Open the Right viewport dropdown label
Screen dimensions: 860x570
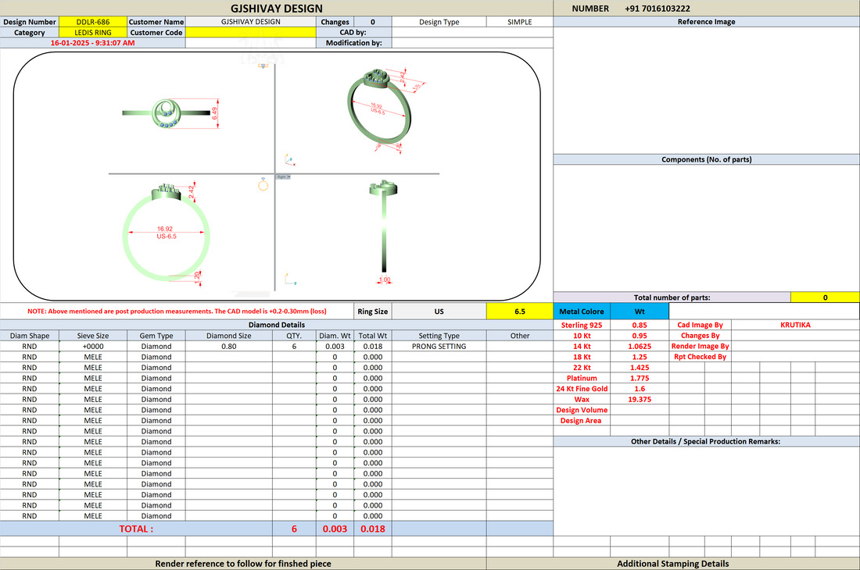pos(283,177)
